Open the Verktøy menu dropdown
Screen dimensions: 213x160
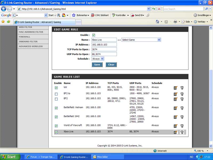(x=207, y=22)
